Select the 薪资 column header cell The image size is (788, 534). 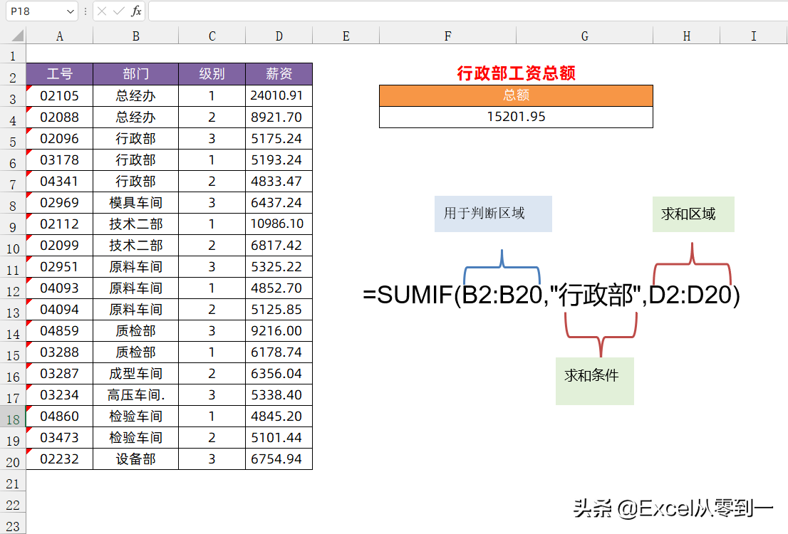pyautogui.click(x=279, y=73)
